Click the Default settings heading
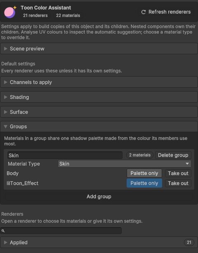This screenshot has width=198, height=253. point(18,64)
